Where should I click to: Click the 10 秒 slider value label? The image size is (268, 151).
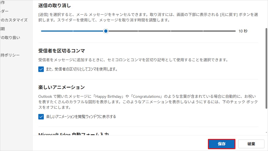click(x=243, y=31)
